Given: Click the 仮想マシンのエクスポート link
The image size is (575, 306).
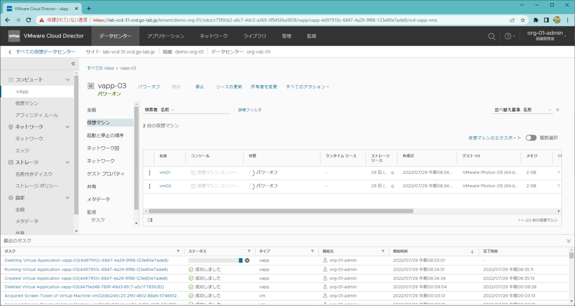Looking at the screenshot, I should (495, 138).
